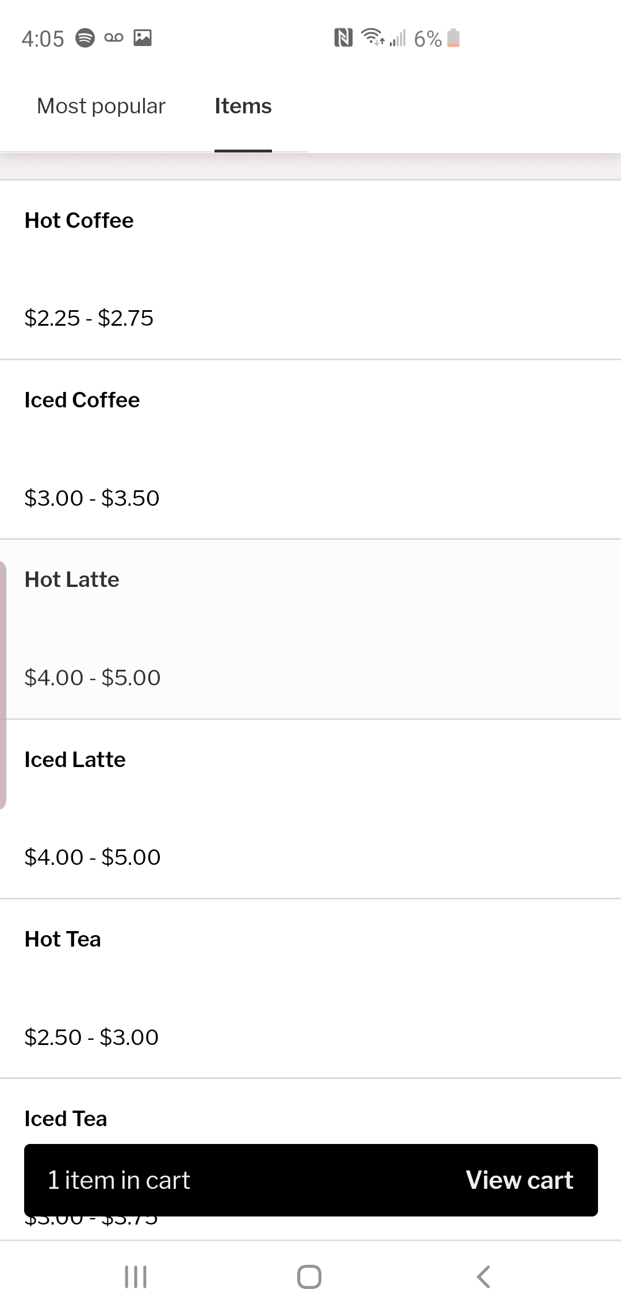The width and height of the screenshot is (621, 1312).
Task: Select the Hot Tea item
Action: coord(63,939)
